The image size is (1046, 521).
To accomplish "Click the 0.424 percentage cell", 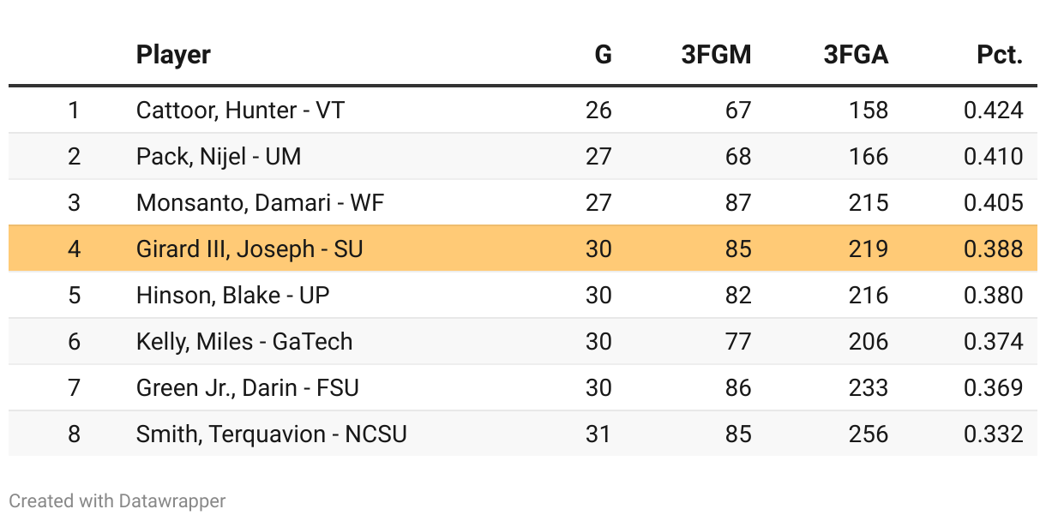I will tap(994, 111).
